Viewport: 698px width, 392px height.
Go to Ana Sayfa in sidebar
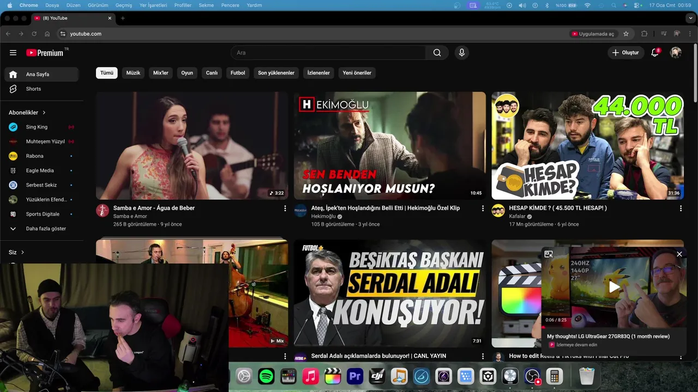(41, 74)
